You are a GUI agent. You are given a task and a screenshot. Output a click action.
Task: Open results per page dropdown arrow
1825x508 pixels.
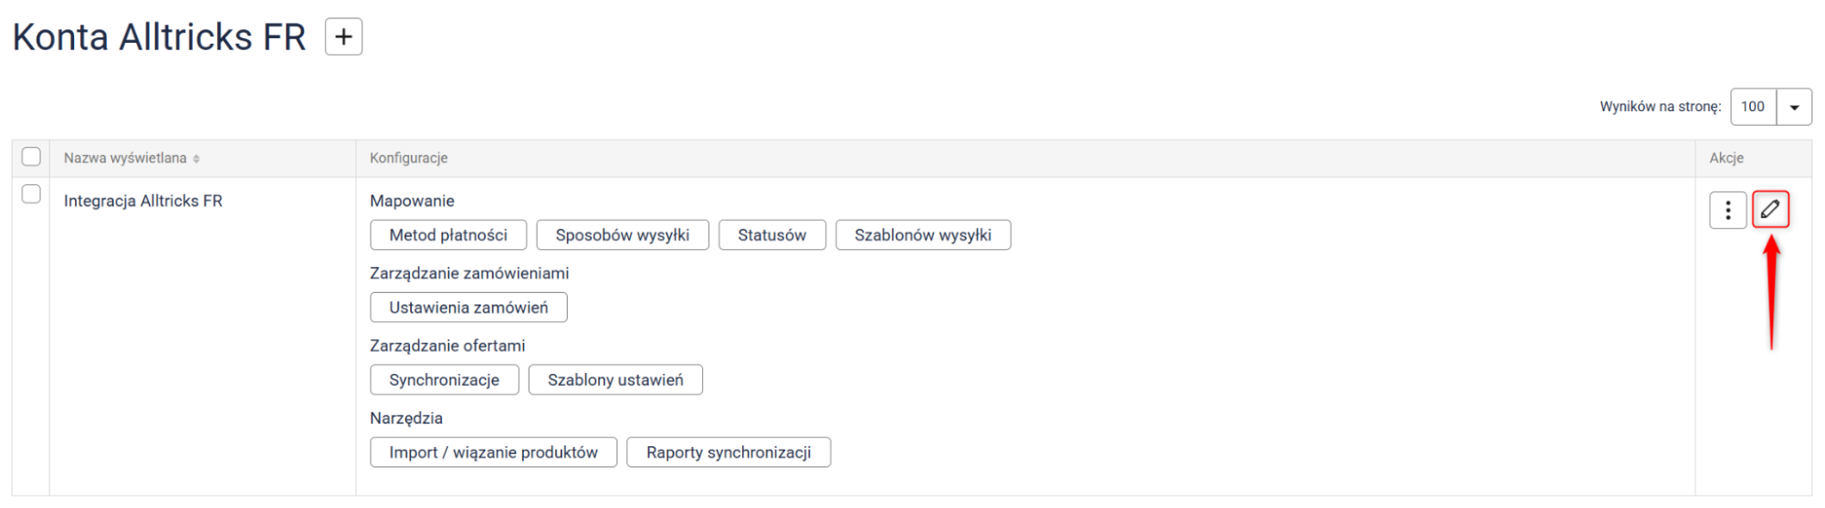(1794, 107)
